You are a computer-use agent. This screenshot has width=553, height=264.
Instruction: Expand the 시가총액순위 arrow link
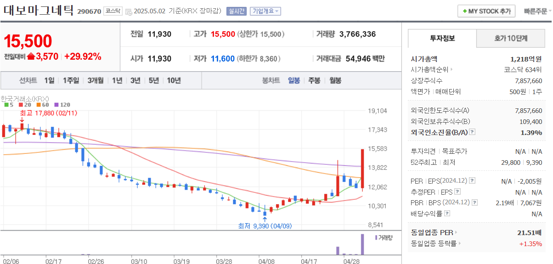[452, 70]
